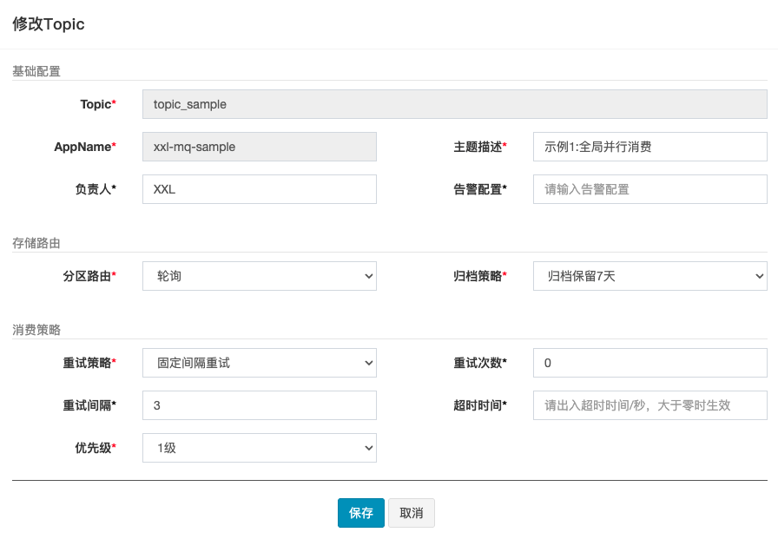Click the 消费策略 section header
Viewport: 778px width, 552px height.
click(36, 330)
